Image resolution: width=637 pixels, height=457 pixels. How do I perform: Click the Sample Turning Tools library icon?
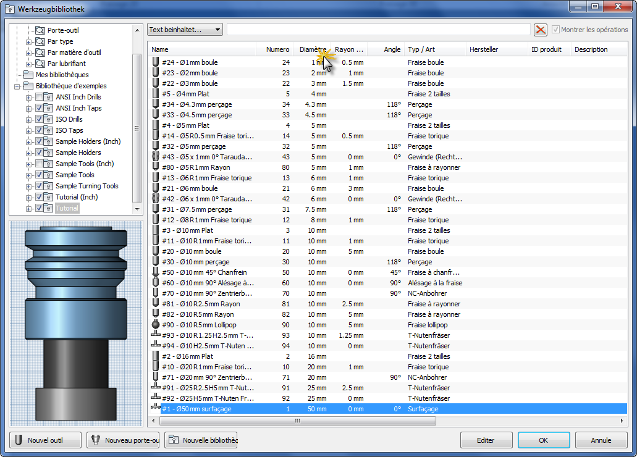tap(48, 186)
